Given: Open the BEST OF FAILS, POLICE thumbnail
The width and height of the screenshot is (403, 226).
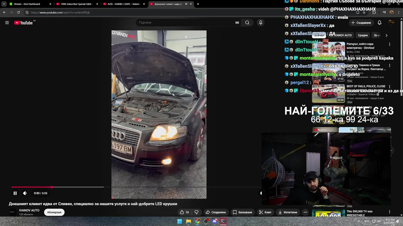Looking at the screenshot, I should (x=328, y=93).
